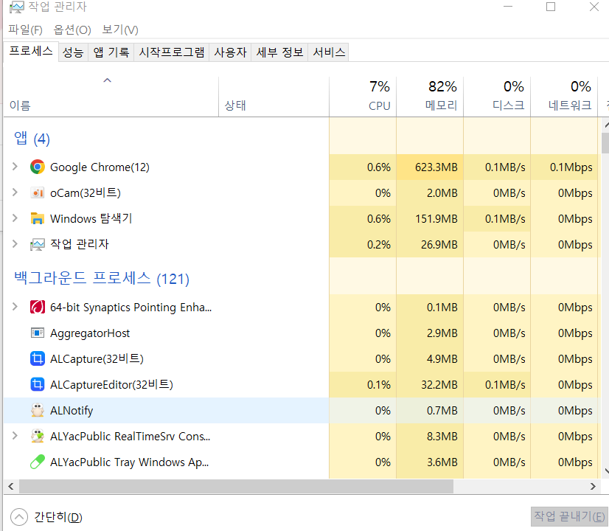Click the horizontal scrollbar left arrow
Screen dimensions: 609x531
11,486
